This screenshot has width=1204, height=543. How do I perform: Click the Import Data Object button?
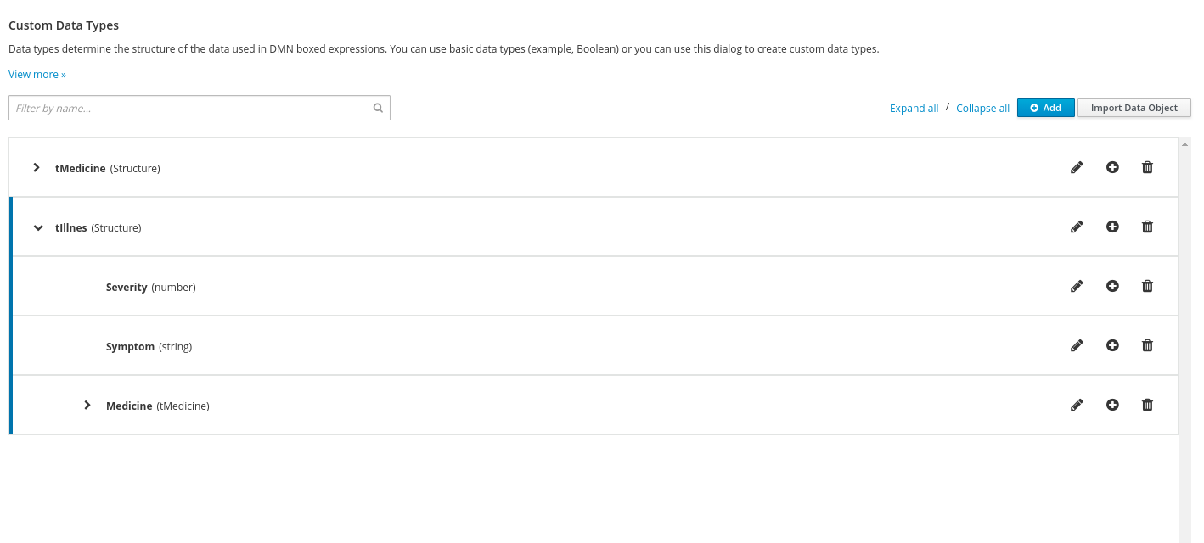tap(1134, 108)
